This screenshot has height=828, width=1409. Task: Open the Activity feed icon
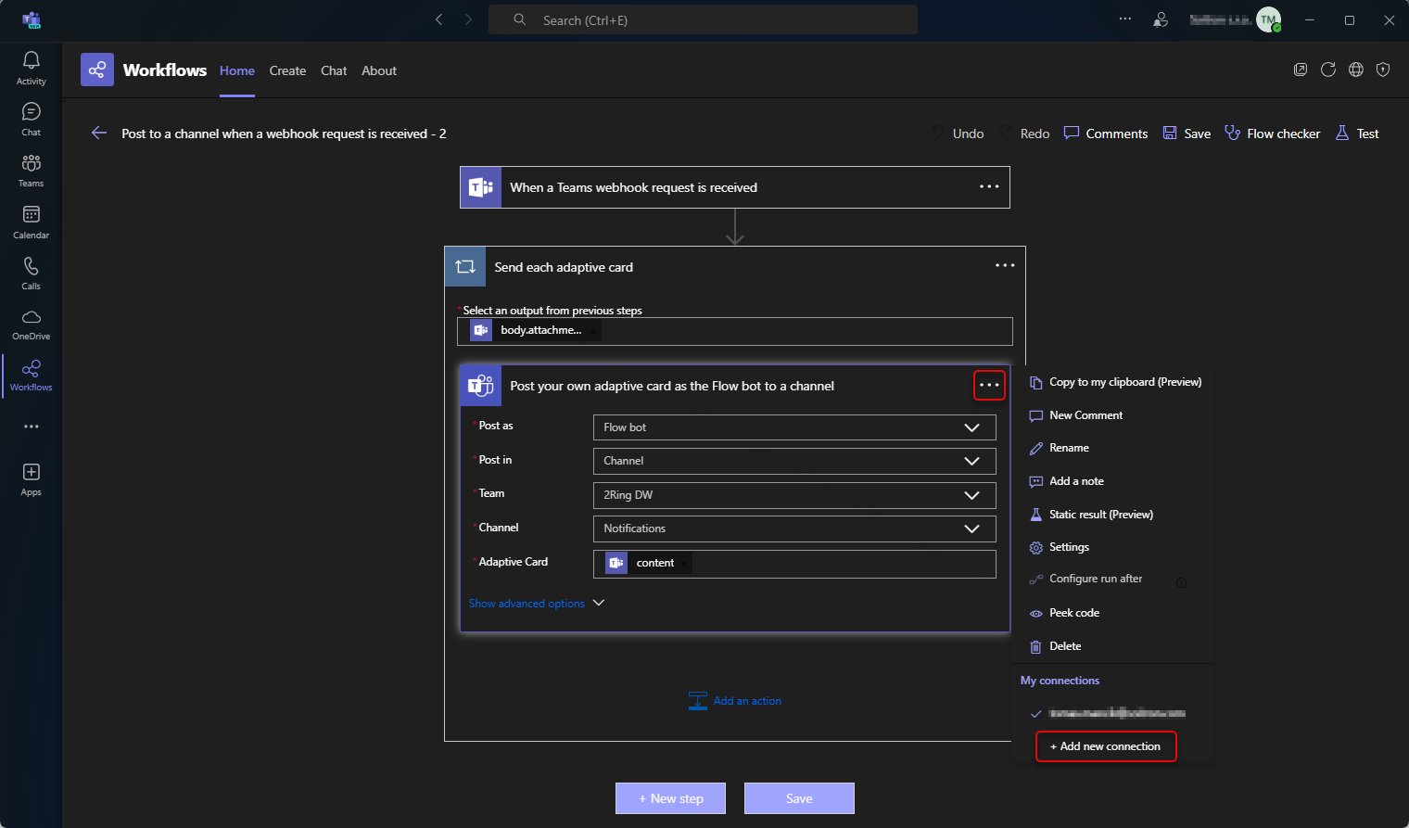(x=31, y=65)
